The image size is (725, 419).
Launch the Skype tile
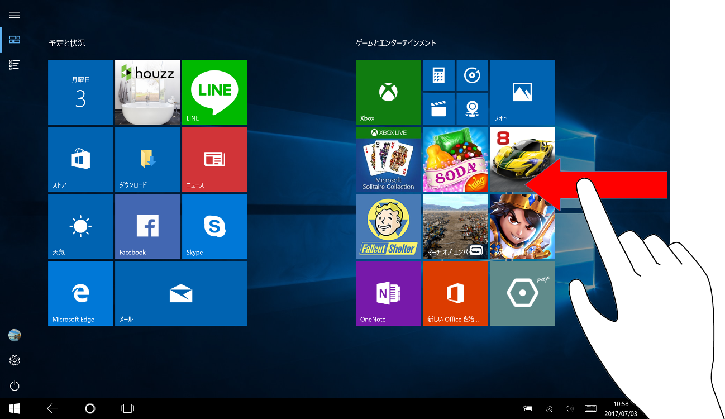coord(214,226)
